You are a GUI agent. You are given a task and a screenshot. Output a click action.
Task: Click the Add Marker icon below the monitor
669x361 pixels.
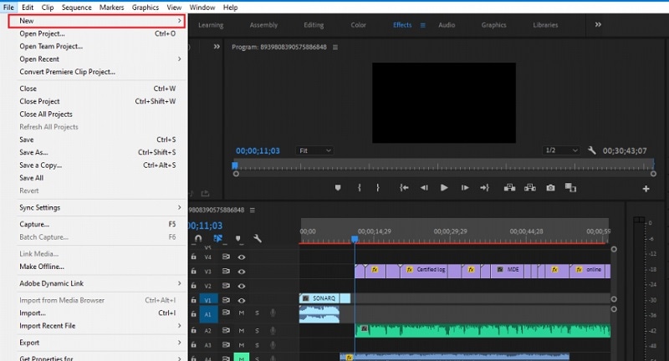point(338,188)
